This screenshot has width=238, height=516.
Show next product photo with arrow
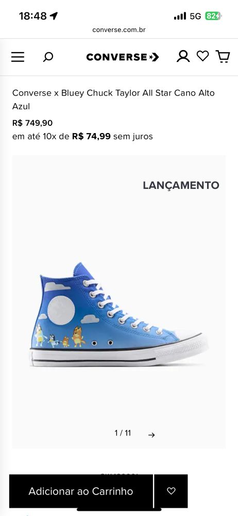[151, 434]
